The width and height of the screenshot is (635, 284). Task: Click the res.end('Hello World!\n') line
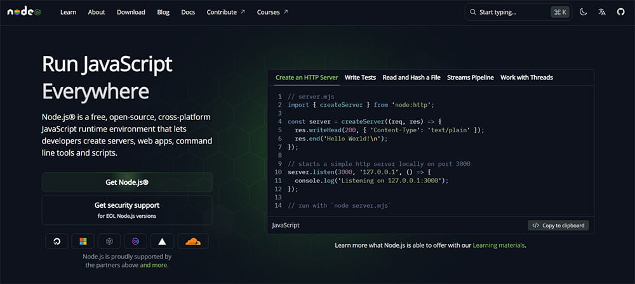click(x=341, y=139)
